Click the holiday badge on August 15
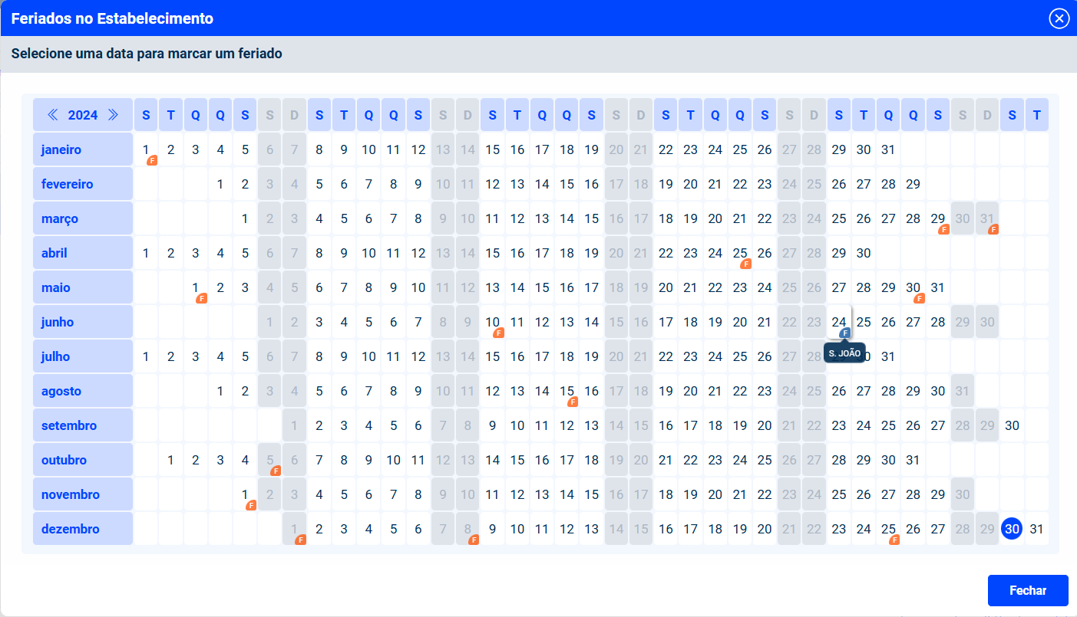 pyautogui.click(x=572, y=402)
